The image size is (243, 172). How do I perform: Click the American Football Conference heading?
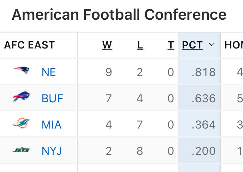119,15
